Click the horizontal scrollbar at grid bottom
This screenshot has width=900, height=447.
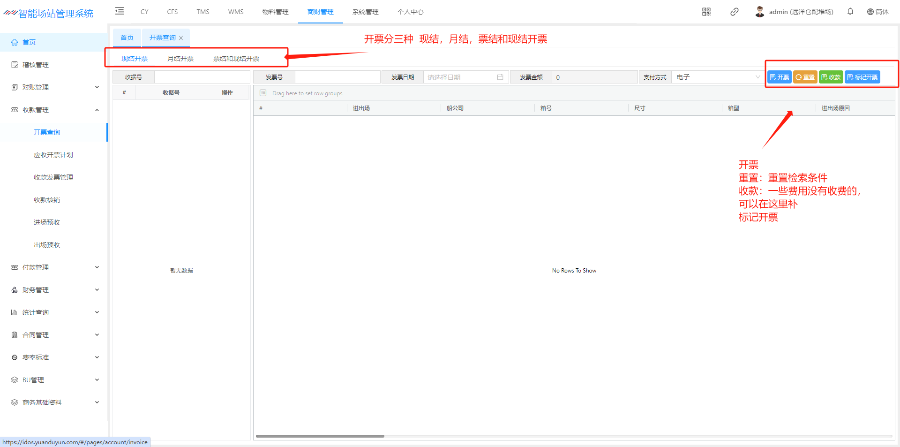320,436
